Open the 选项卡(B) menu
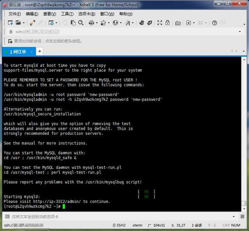This screenshot has height=231, width=249. [x=87, y=14]
